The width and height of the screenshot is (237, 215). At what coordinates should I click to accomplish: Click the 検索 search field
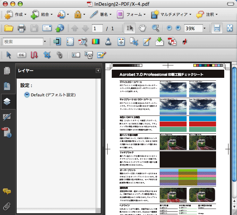point(23,42)
